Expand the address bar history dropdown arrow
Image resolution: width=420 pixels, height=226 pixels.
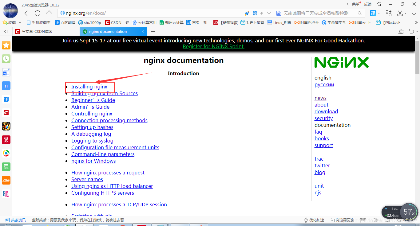(269, 13)
